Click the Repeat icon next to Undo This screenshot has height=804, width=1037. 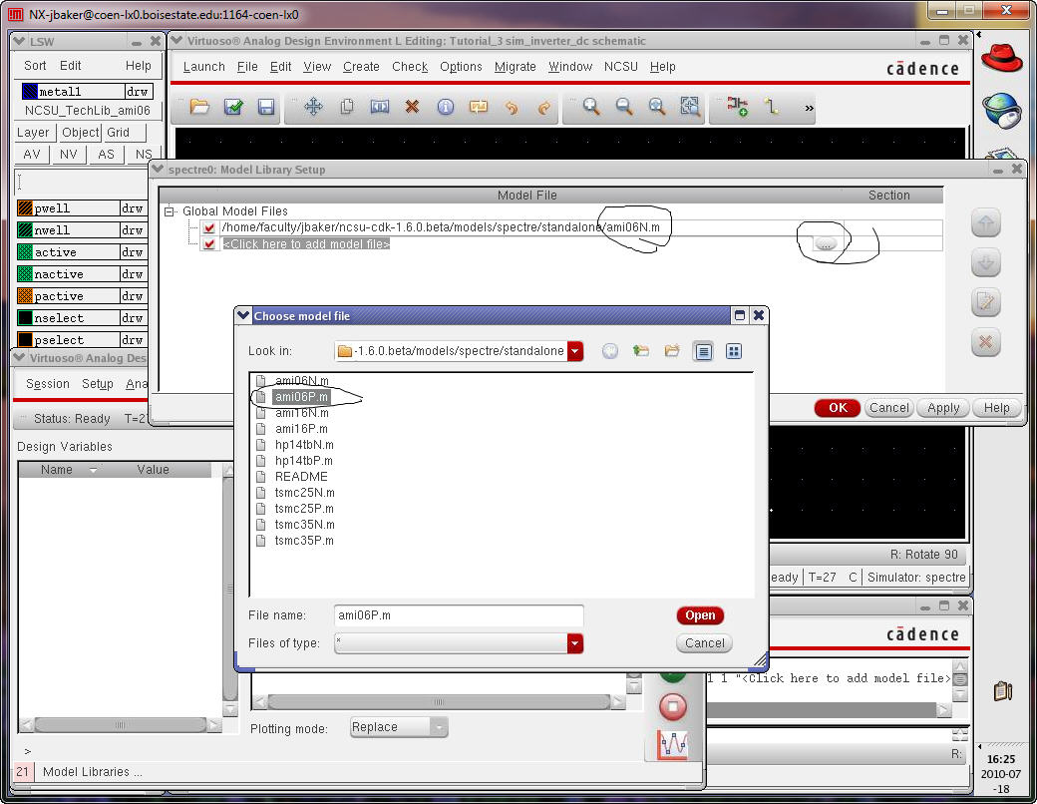(x=479, y=107)
